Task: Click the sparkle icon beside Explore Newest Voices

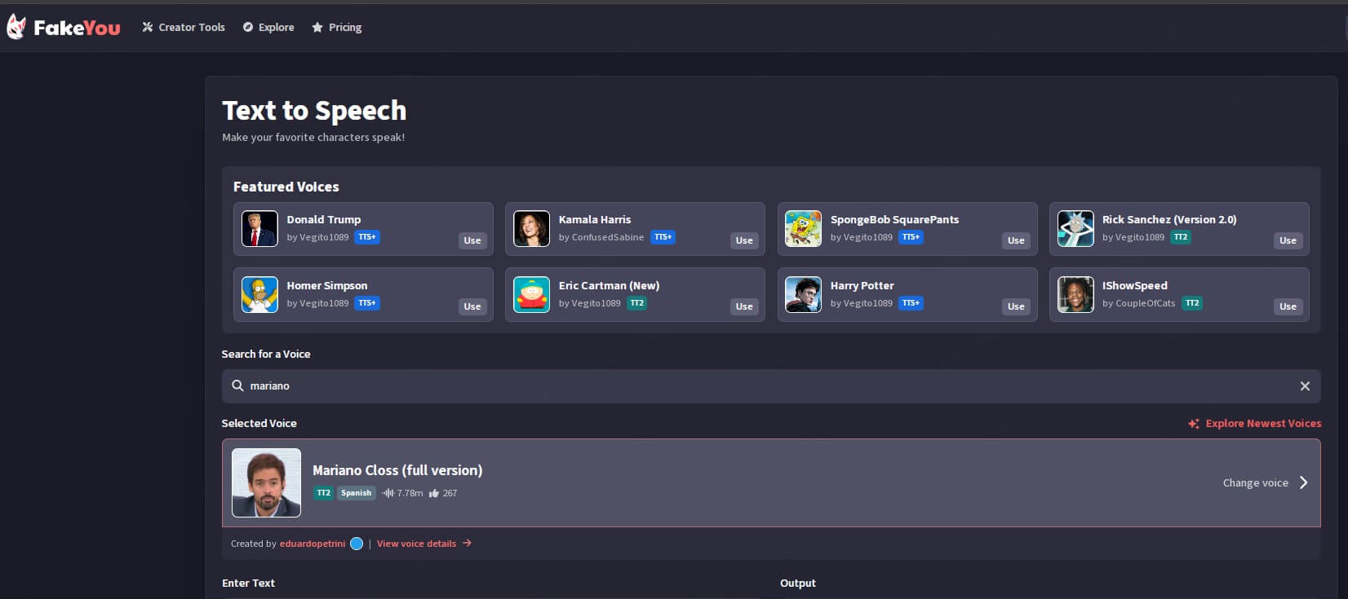Action: (x=1194, y=424)
